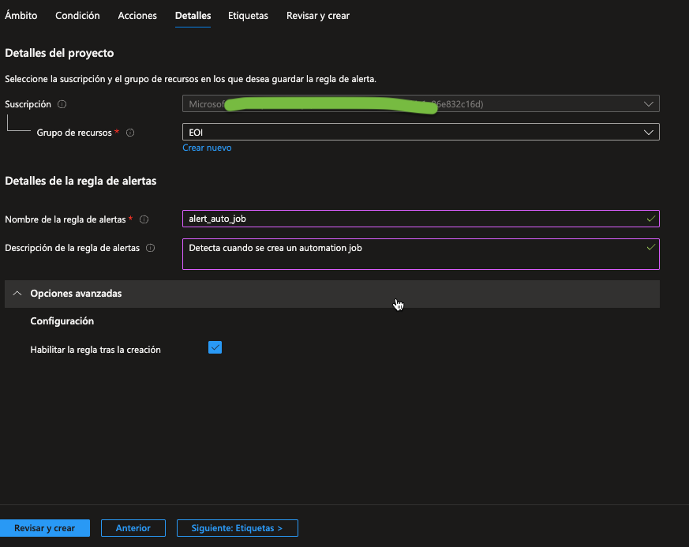The image size is (689, 547).
Task: Switch to the Ámbito tab
Action: click(21, 16)
